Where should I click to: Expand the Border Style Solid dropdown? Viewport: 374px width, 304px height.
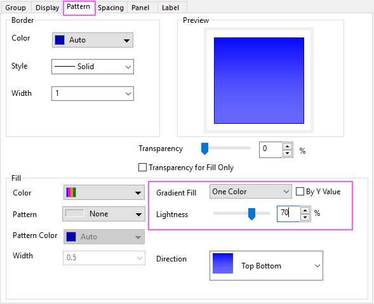[x=93, y=67]
